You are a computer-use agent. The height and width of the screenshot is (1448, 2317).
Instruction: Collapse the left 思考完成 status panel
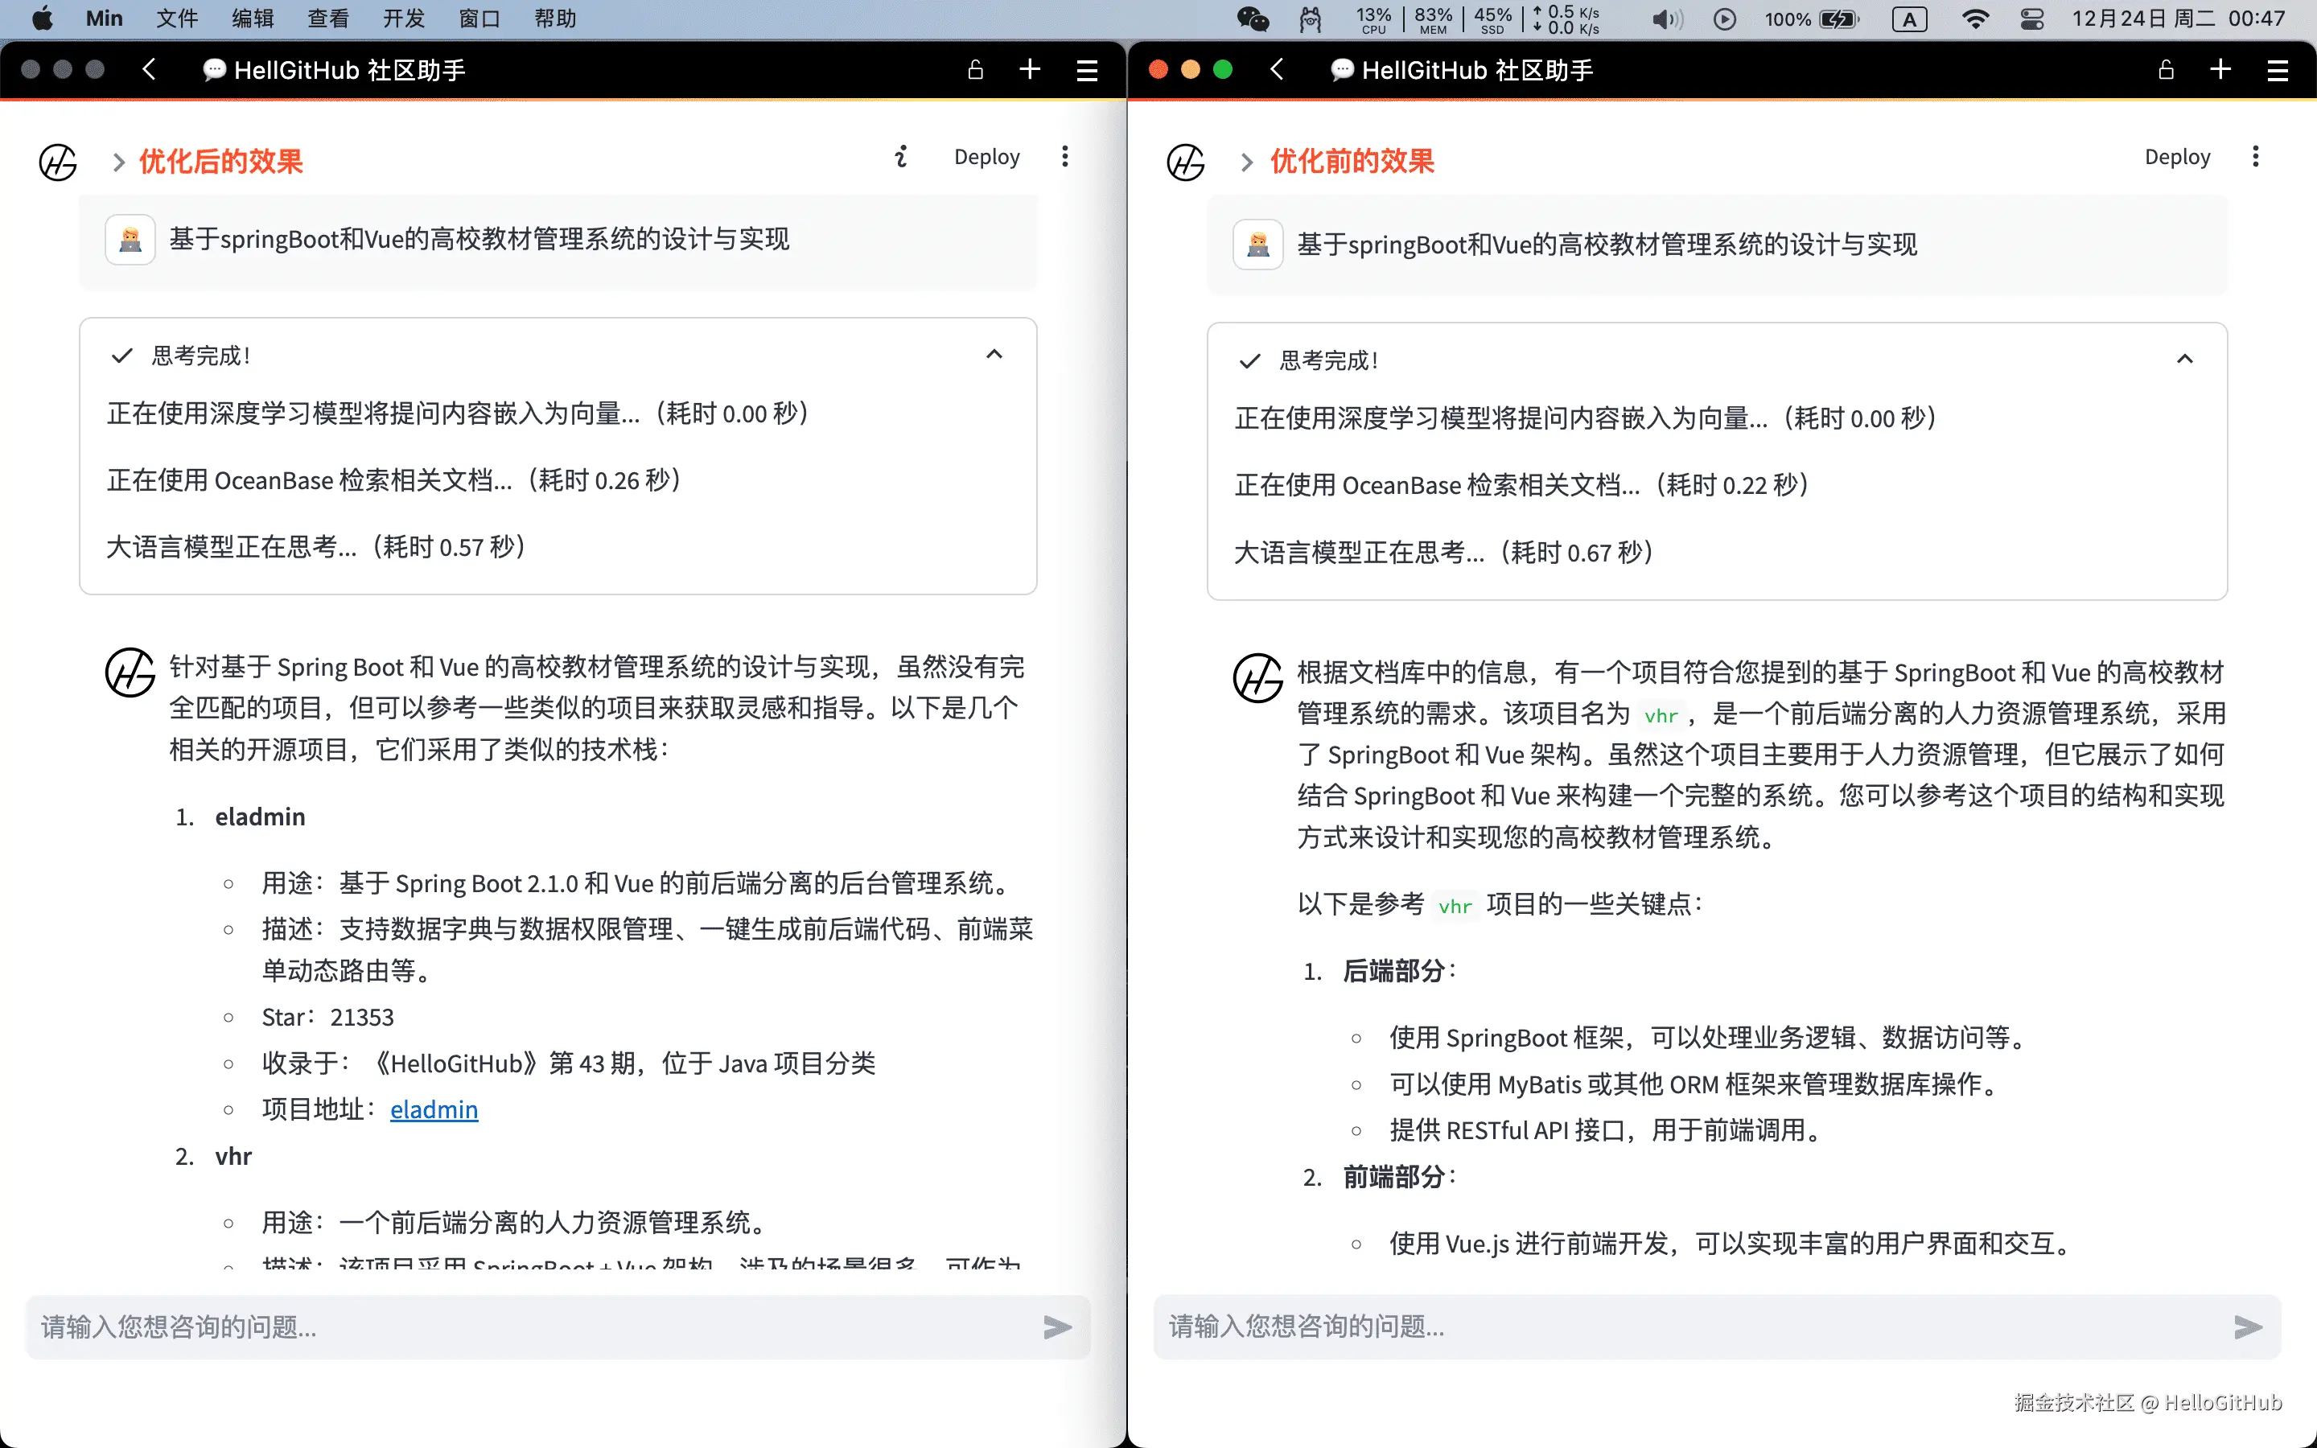pyautogui.click(x=994, y=356)
